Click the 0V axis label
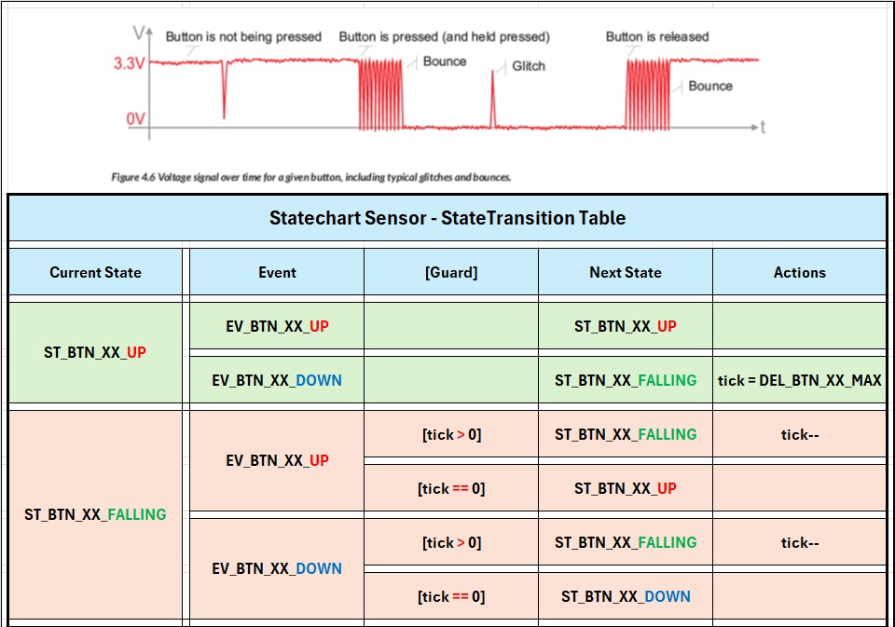 point(136,118)
